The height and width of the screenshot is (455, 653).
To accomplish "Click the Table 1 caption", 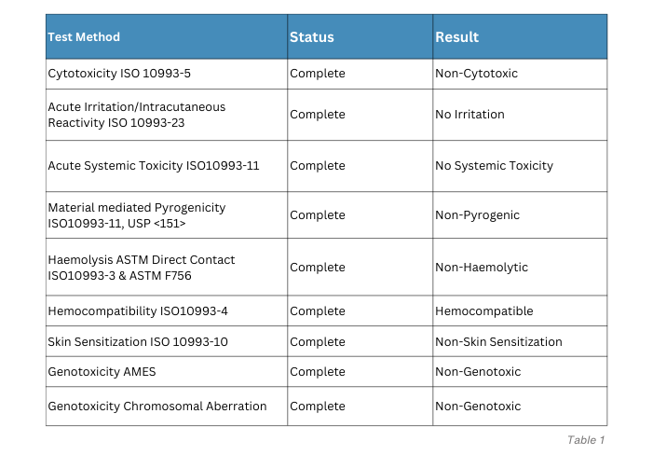I will coord(586,440).
